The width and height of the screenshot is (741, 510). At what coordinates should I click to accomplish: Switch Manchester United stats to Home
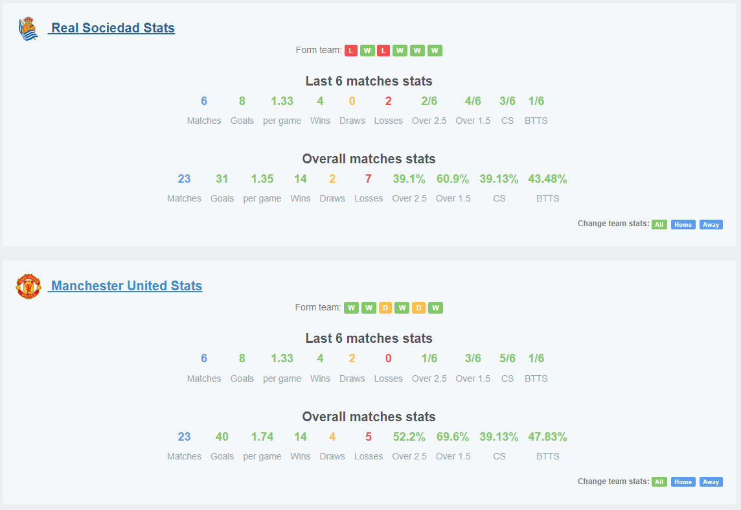pos(683,482)
